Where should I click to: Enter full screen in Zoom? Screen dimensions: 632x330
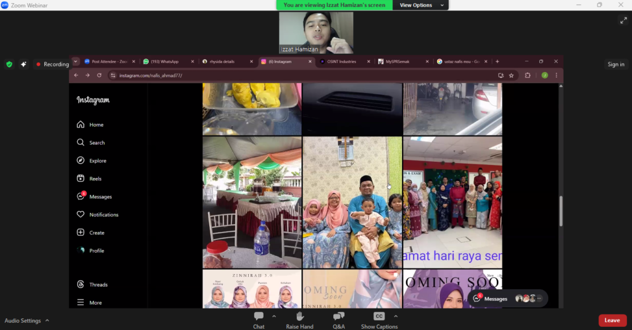click(623, 20)
